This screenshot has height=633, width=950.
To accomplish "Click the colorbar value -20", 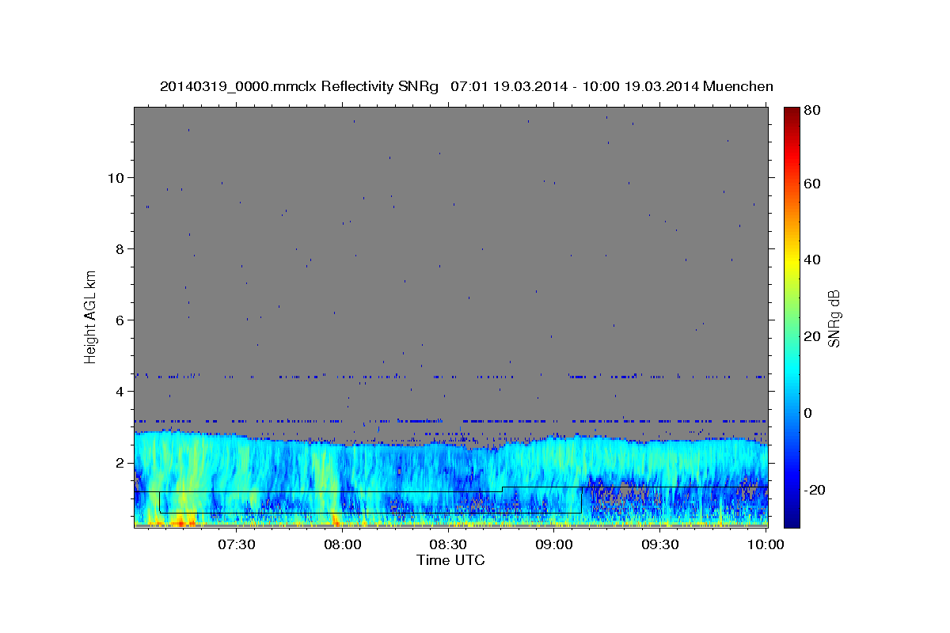I will point(815,490).
